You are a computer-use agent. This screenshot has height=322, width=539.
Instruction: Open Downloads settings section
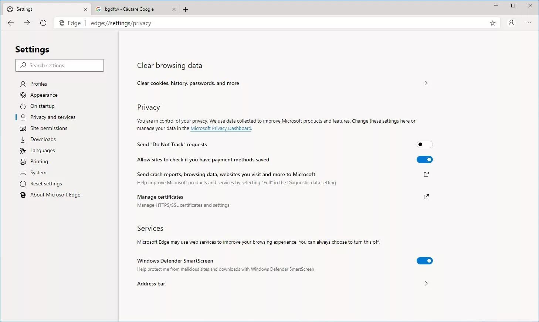click(43, 139)
